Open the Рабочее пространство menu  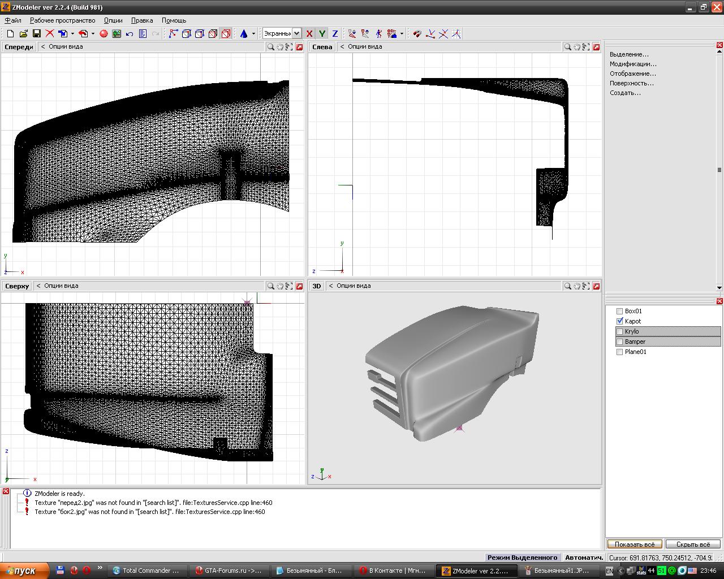click(62, 20)
